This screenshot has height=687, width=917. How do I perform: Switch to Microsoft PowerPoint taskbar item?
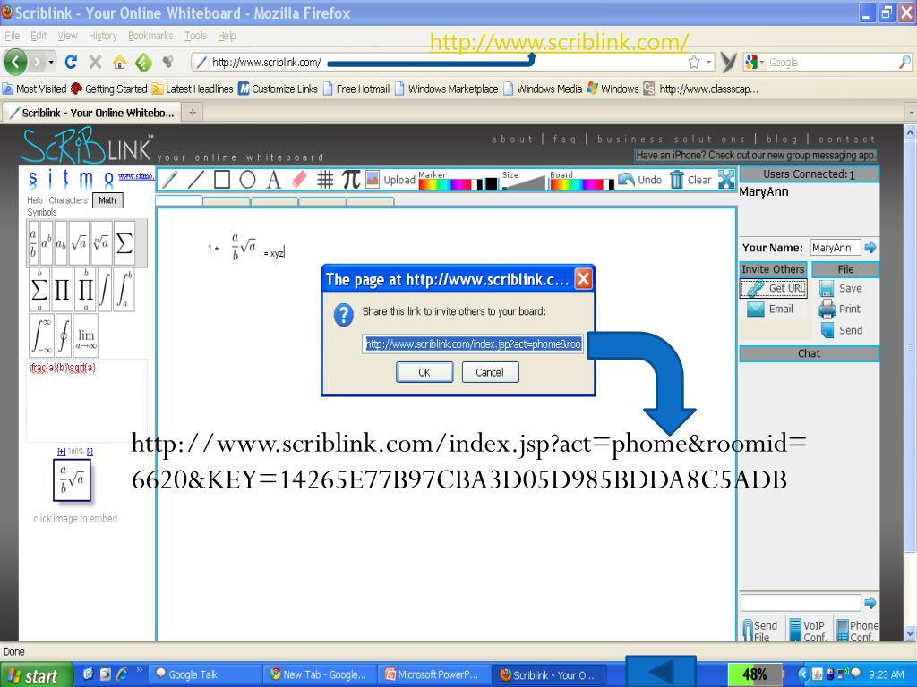[x=433, y=674]
